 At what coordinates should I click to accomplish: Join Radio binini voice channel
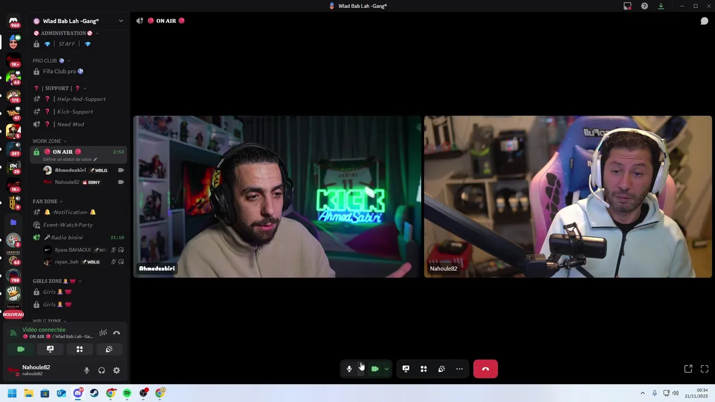point(78,237)
